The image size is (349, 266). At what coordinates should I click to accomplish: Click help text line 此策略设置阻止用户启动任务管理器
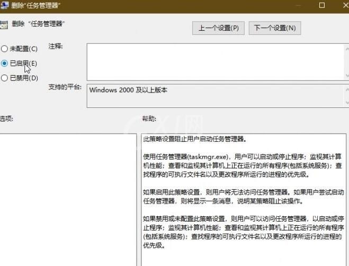click(x=195, y=139)
